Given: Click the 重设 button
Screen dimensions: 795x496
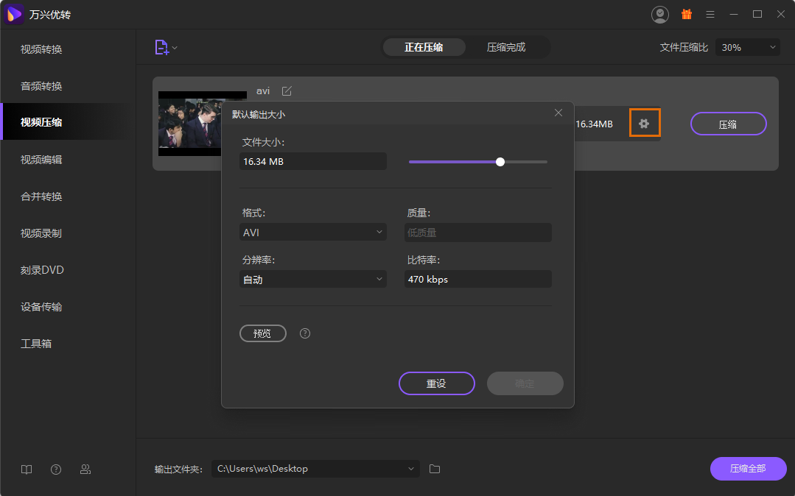Looking at the screenshot, I should pos(436,383).
